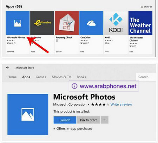Click the Microsoft Store window title

25,68
